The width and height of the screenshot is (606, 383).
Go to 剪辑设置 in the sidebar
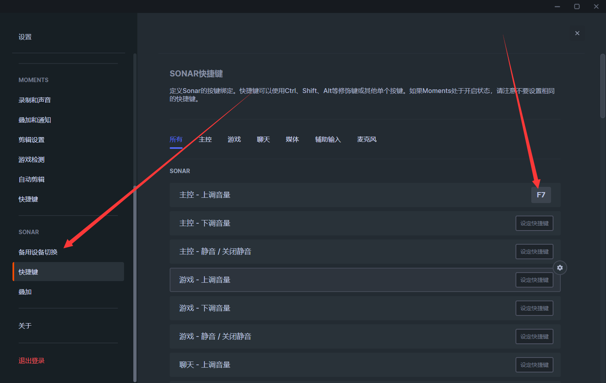32,140
